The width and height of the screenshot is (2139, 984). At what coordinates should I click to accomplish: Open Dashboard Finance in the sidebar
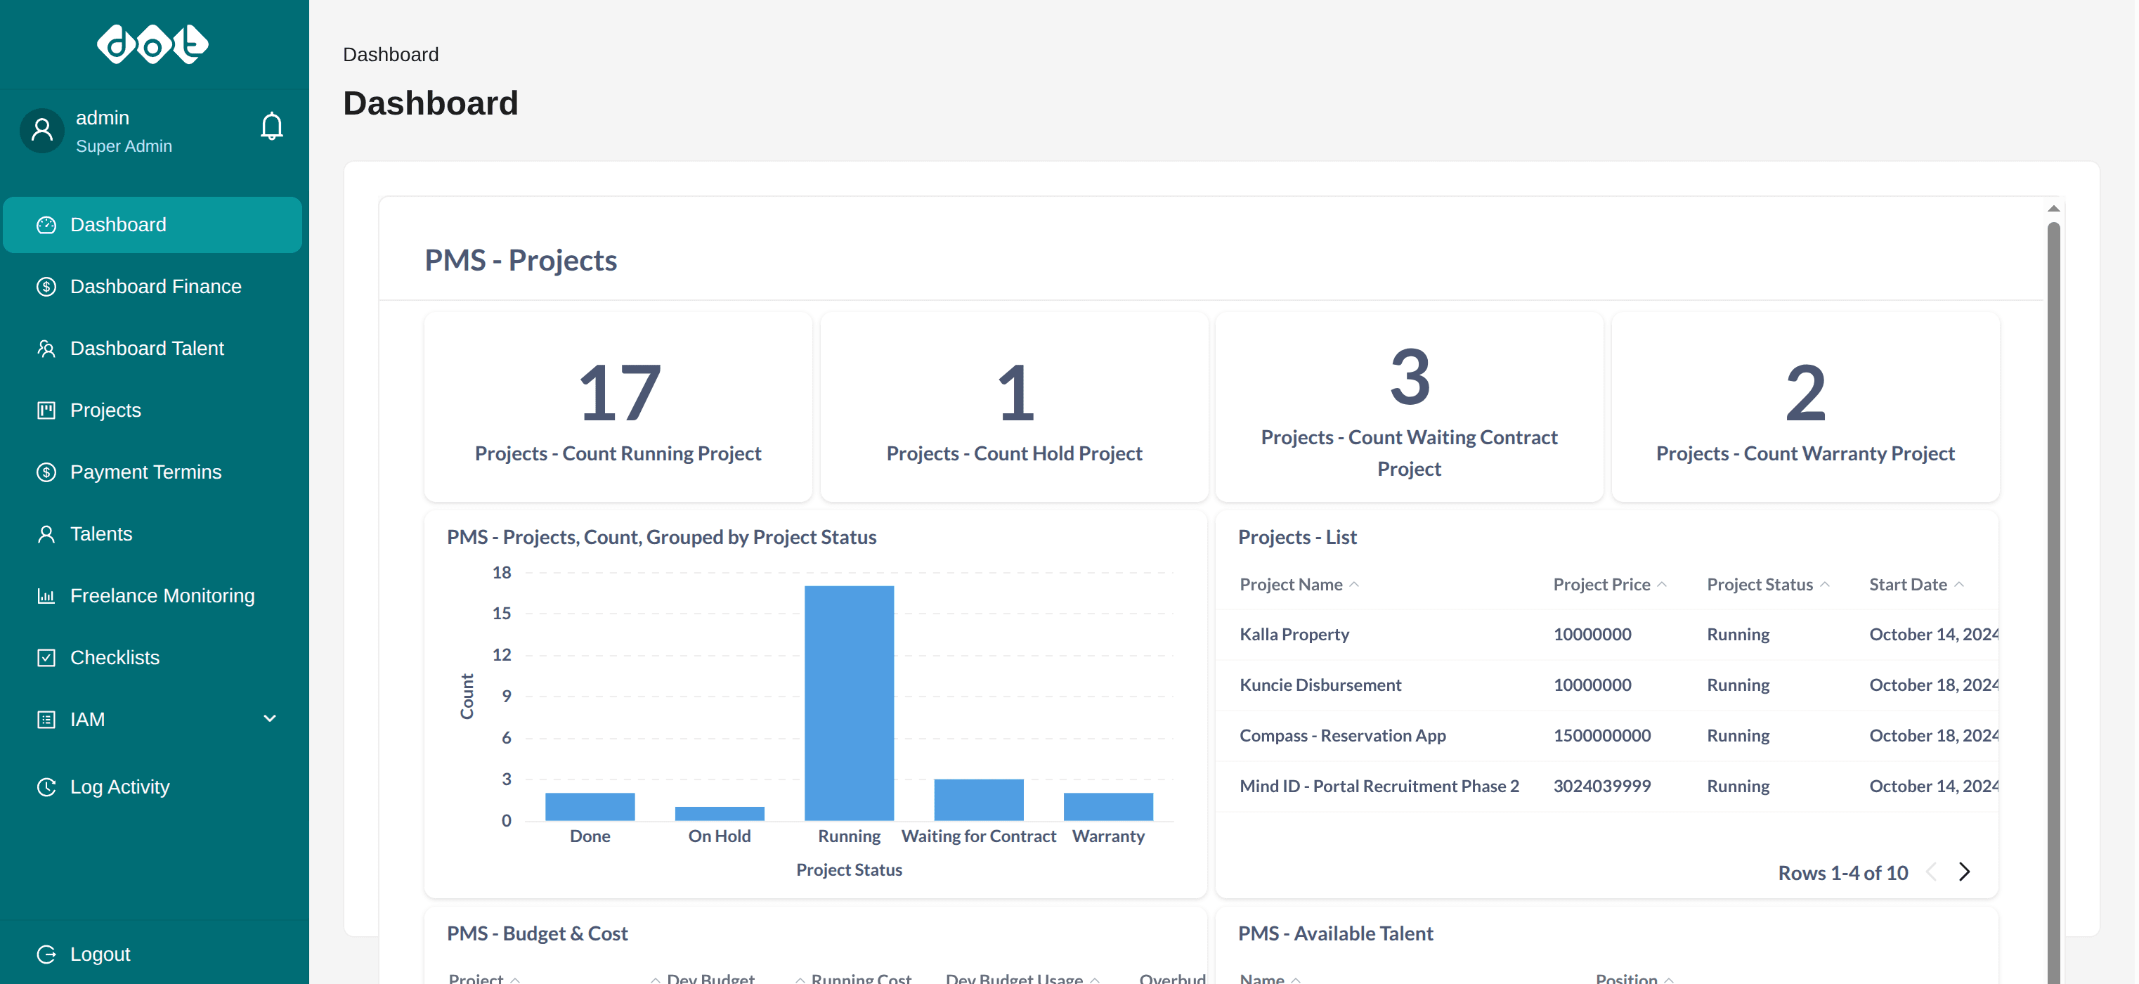point(152,287)
